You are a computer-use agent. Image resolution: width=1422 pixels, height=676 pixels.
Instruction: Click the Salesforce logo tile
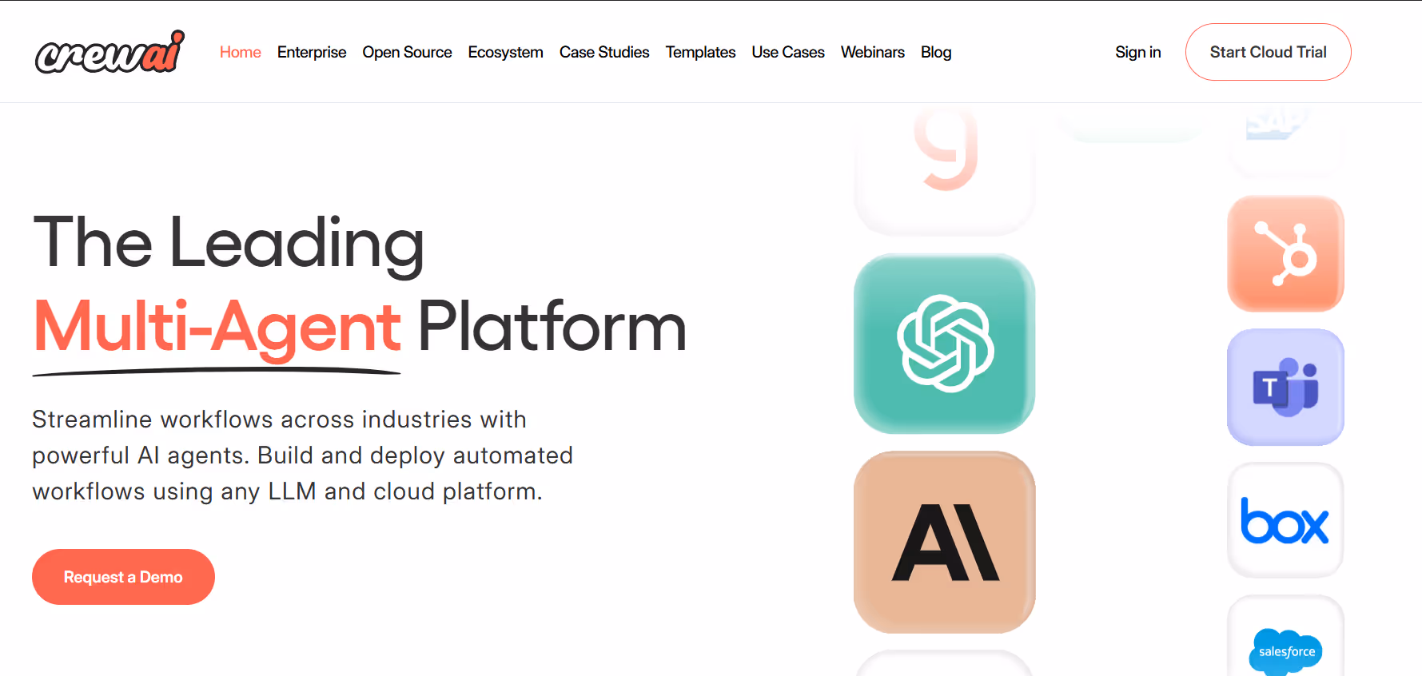pyautogui.click(x=1285, y=636)
